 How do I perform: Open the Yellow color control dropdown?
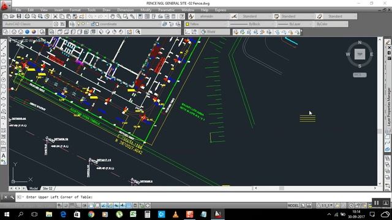(x=206, y=24)
